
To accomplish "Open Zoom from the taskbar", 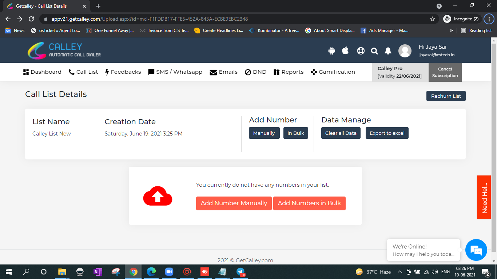I will tap(169, 271).
